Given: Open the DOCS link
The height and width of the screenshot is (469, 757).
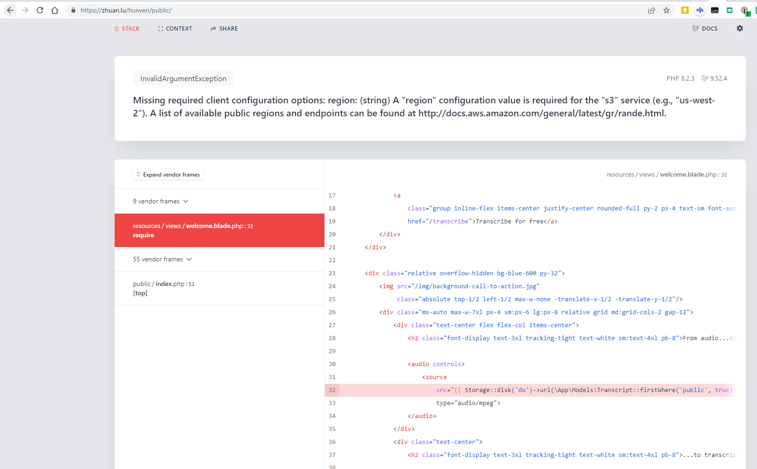Looking at the screenshot, I should [705, 29].
